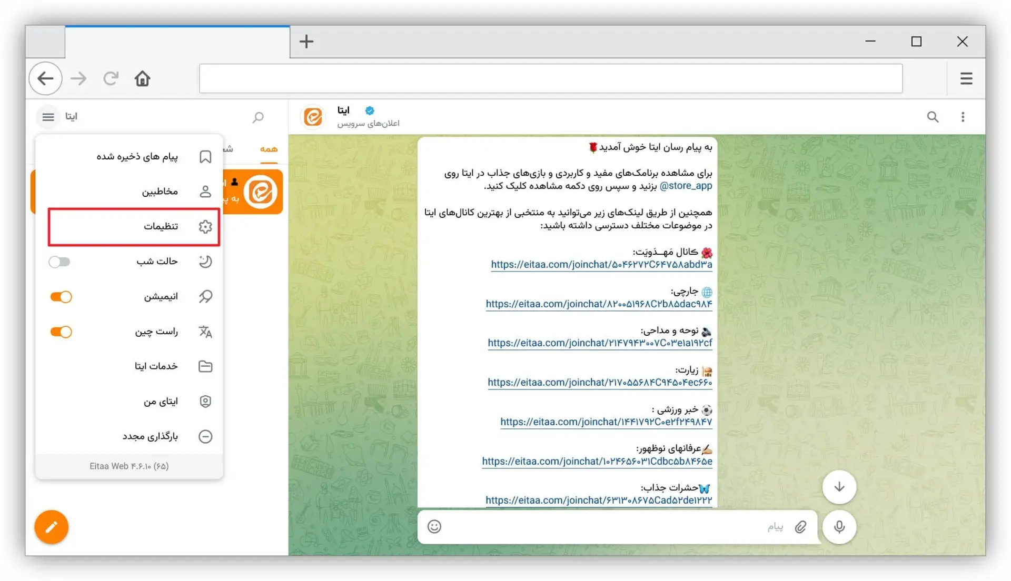The width and height of the screenshot is (1011, 581).
Task: Open the نوحه و مداحی joinchat link
Action: [x=600, y=343]
